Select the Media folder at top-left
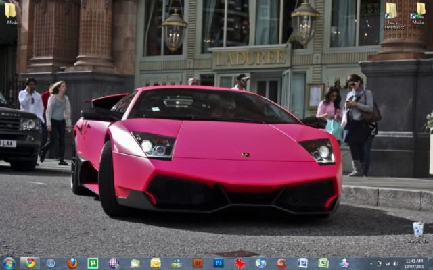Viewport: 433px width, 270px height. pos(11,12)
